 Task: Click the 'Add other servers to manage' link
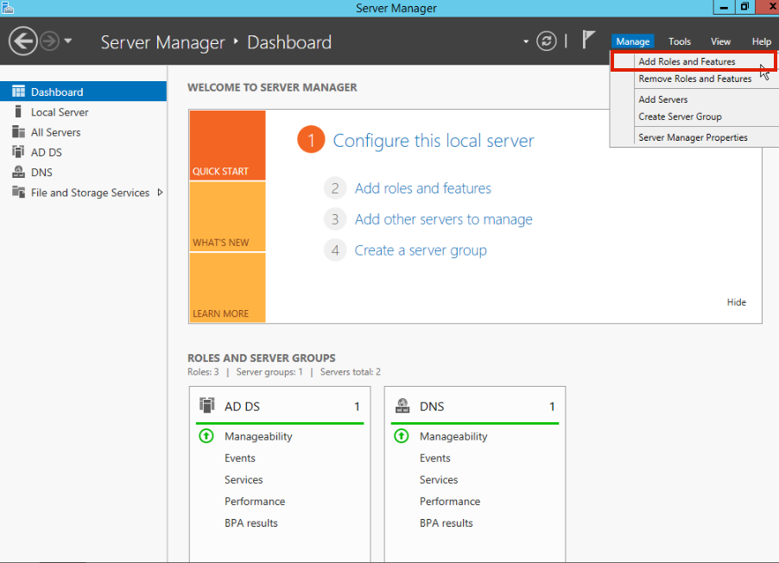(x=443, y=219)
